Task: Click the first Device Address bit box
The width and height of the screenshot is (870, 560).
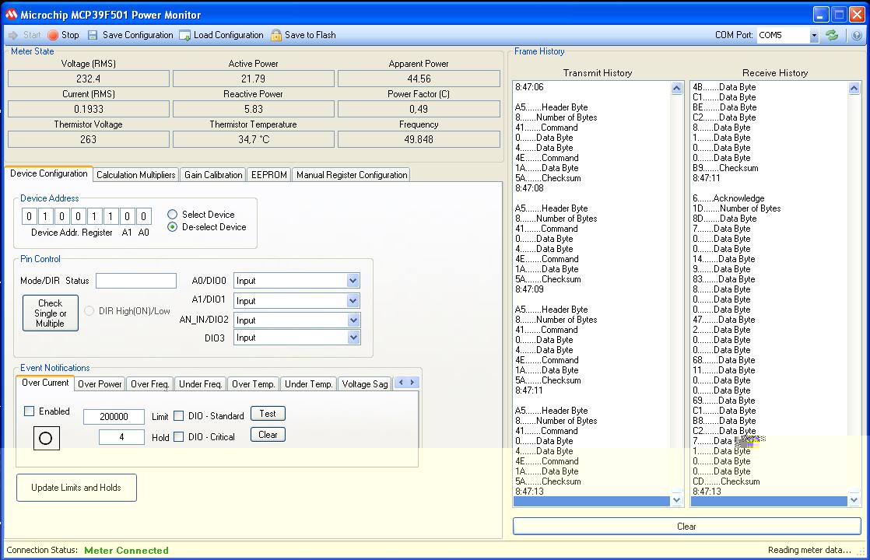Action: point(30,216)
